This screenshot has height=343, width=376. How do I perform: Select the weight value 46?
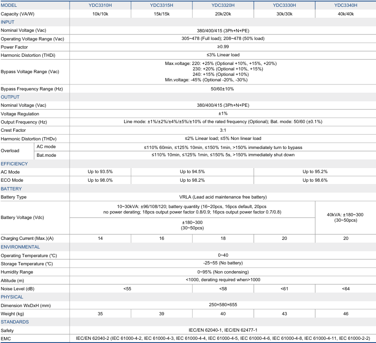click(x=346, y=313)
